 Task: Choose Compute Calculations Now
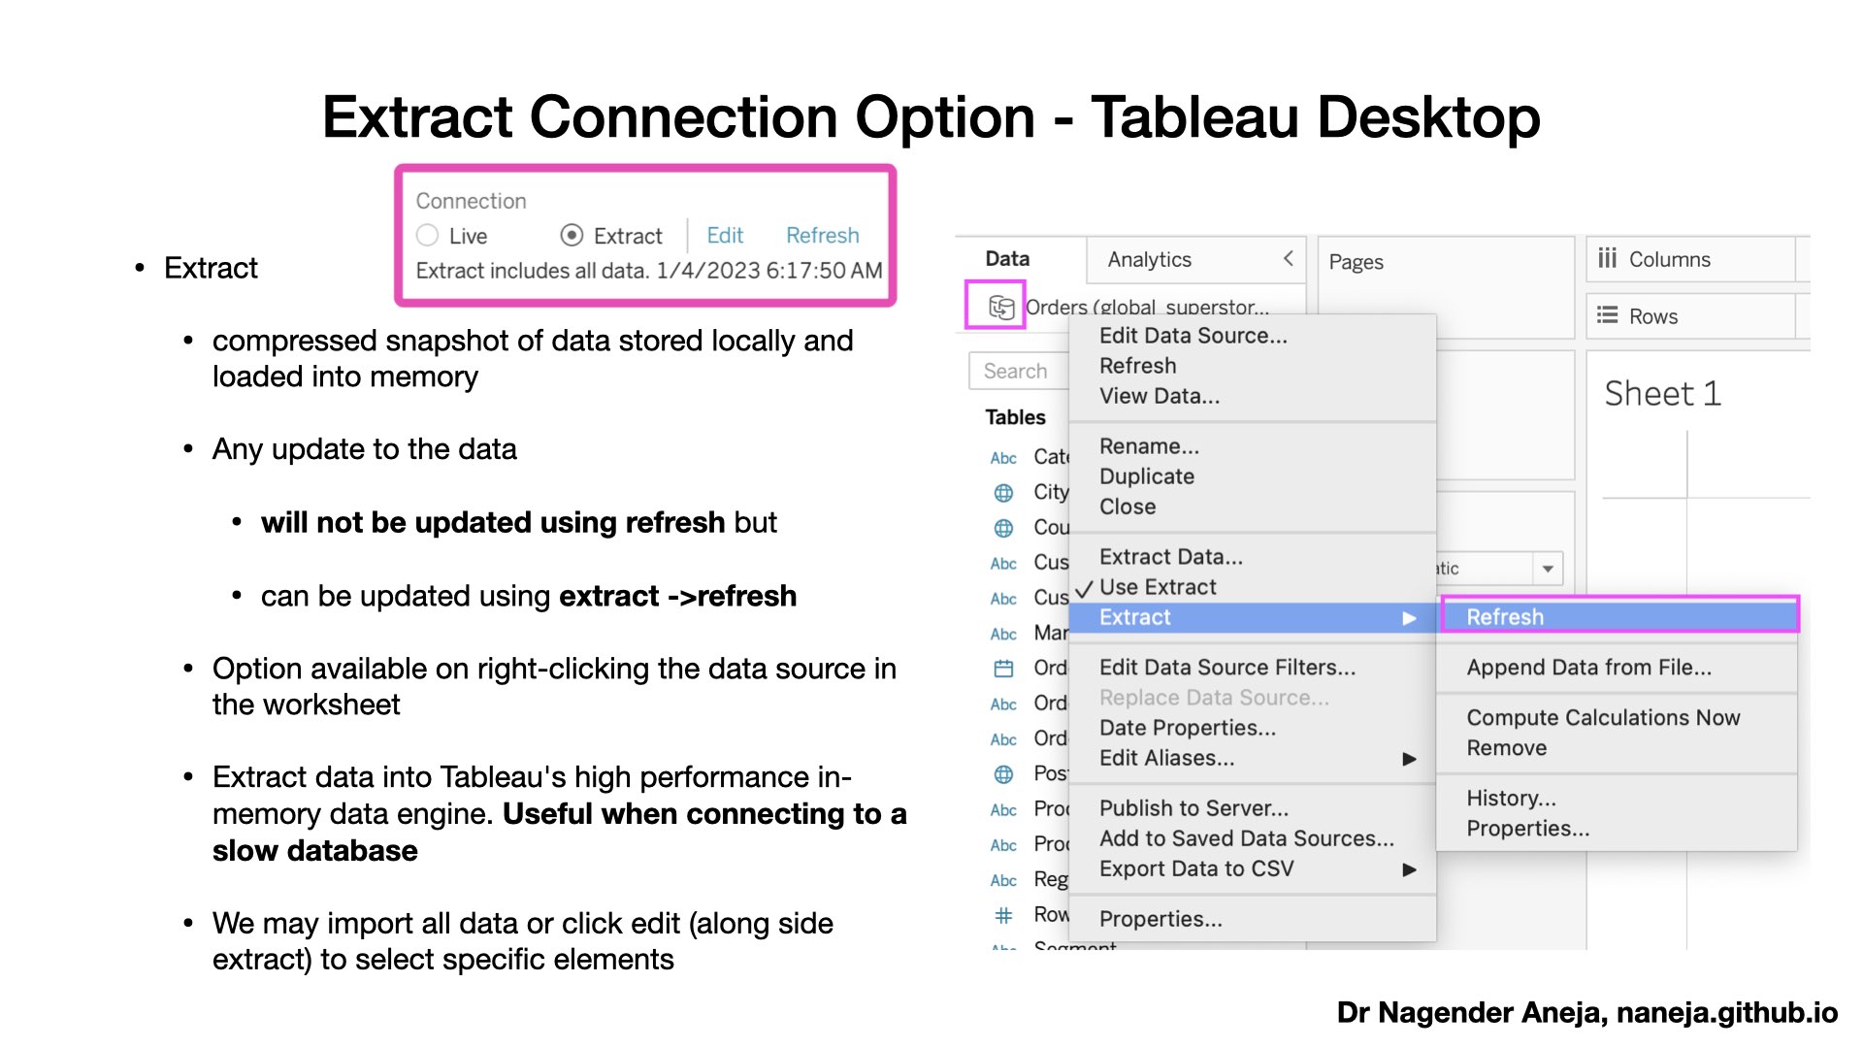[1603, 718]
